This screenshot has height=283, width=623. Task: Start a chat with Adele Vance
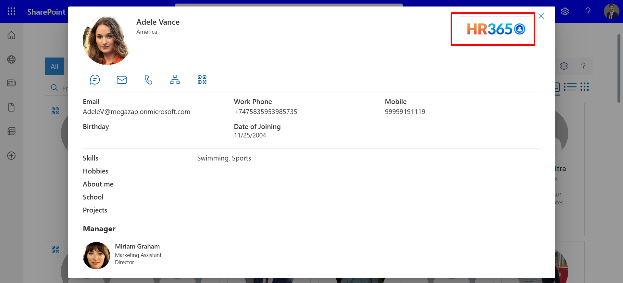point(95,80)
